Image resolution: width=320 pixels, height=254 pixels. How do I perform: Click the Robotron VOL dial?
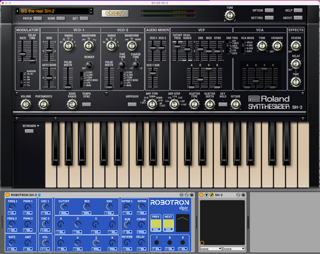pyautogui.click(x=45, y=243)
